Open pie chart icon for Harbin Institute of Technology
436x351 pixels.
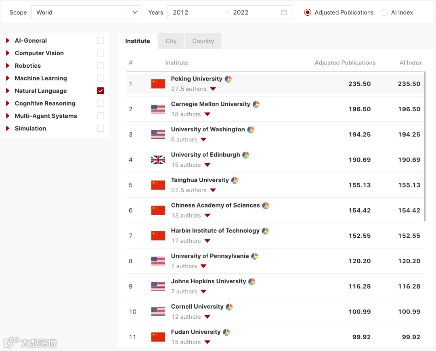[x=265, y=231]
